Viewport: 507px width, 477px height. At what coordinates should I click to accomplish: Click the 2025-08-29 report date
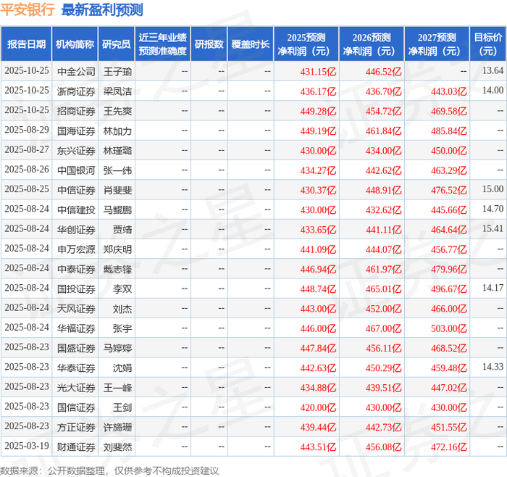pos(27,130)
